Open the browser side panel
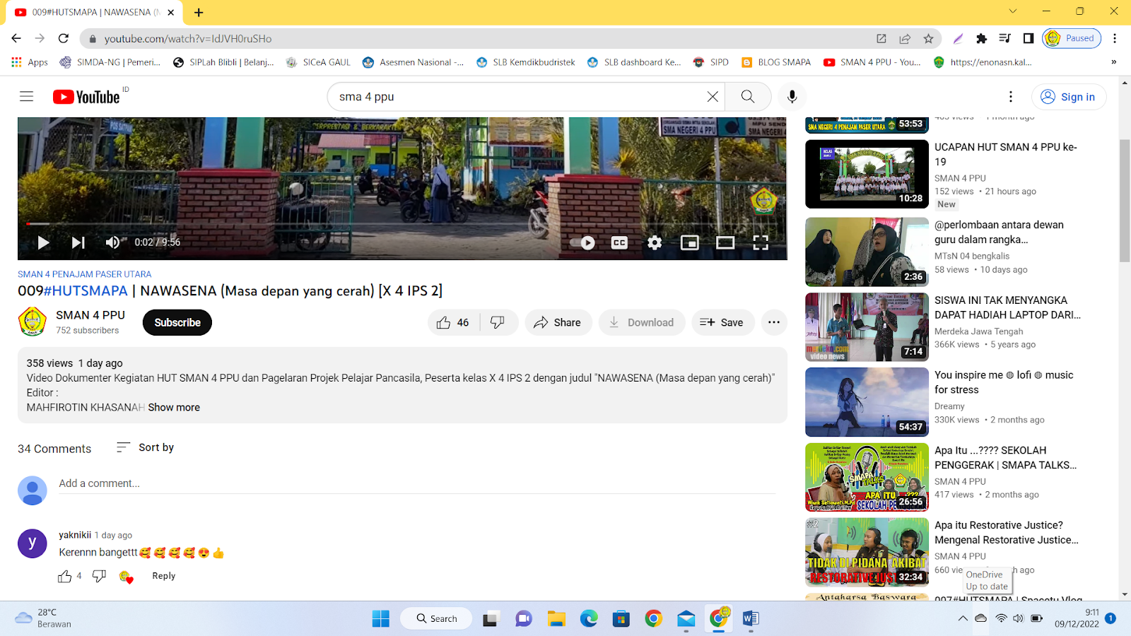 coord(1029,38)
